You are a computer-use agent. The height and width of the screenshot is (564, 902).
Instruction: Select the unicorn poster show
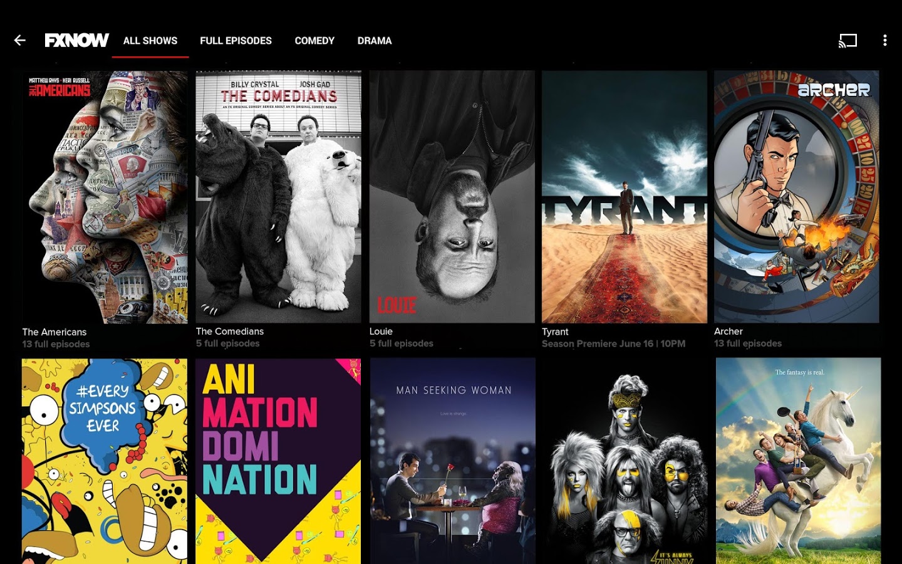tap(798, 461)
